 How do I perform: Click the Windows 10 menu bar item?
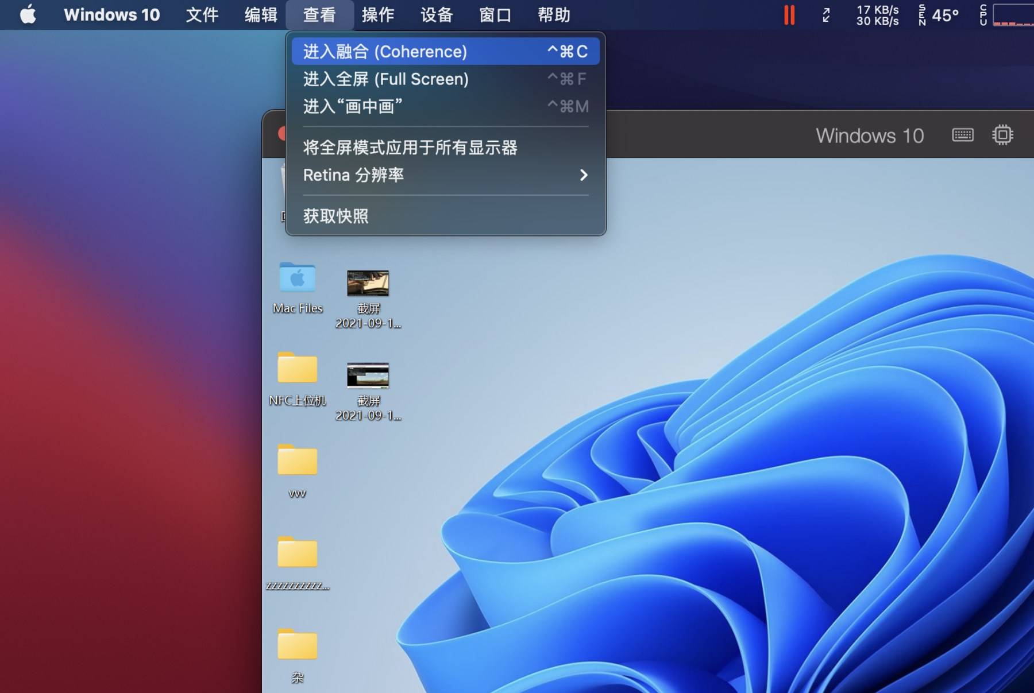[x=112, y=14]
